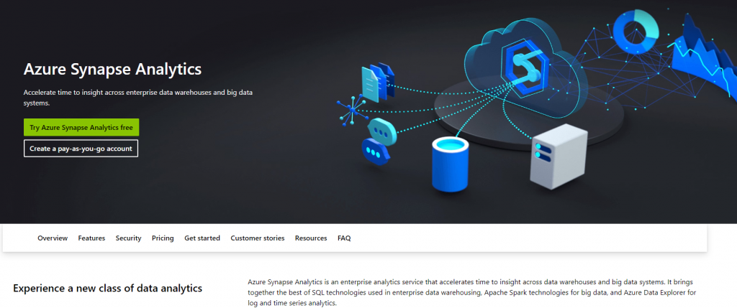Screen dimensions: 737x308
Task: Open the Overview tab
Action: [x=53, y=238]
